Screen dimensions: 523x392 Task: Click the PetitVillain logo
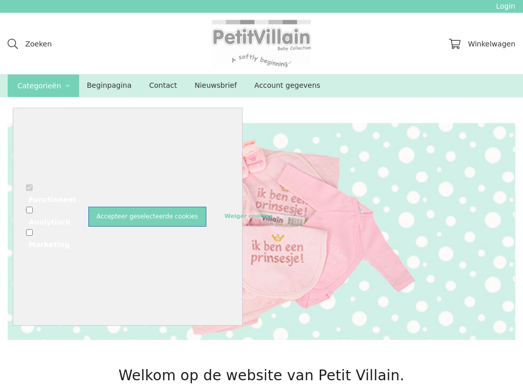click(x=261, y=44)
